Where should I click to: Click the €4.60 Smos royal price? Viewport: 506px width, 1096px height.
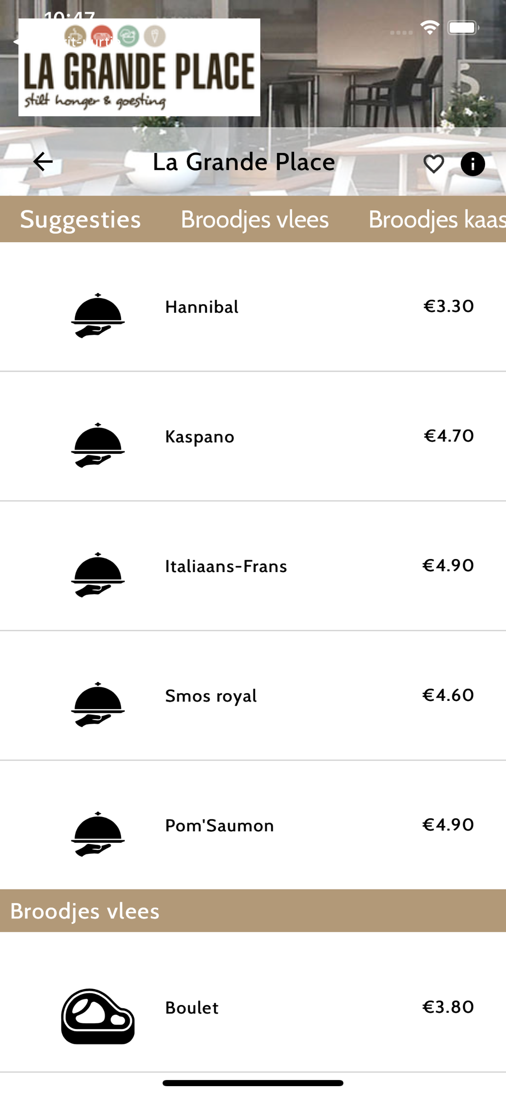pos(448,695)
